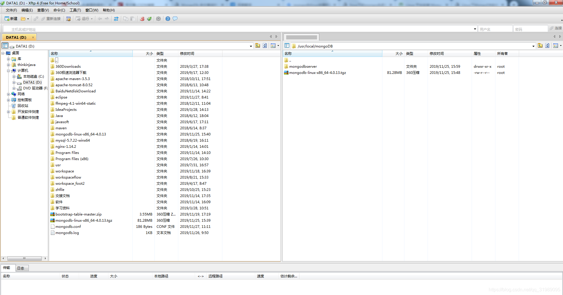Click the speech bubble feedback icon

175,19
